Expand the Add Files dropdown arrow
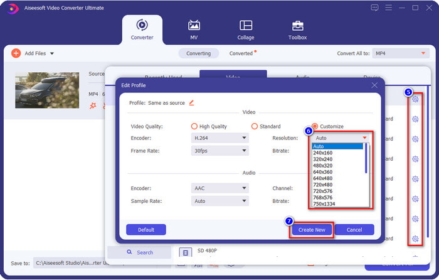The height and width of the screenshot is (280, 439). (52, 53)
